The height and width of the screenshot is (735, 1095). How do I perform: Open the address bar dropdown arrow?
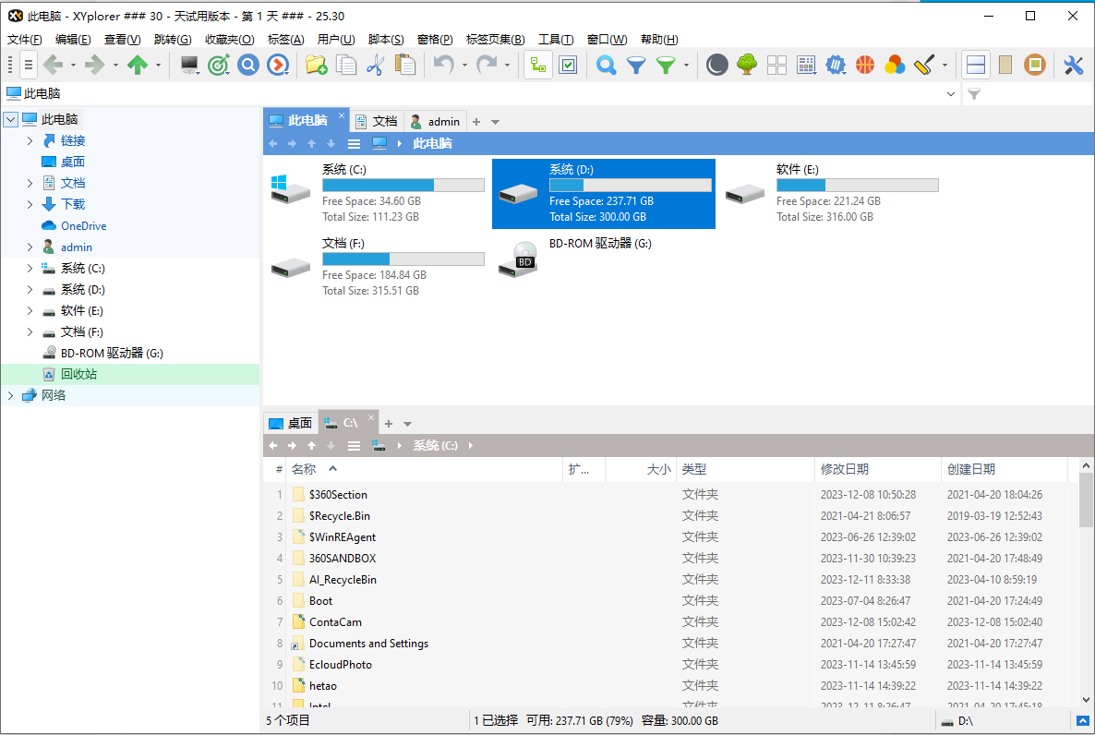point(952,94)
